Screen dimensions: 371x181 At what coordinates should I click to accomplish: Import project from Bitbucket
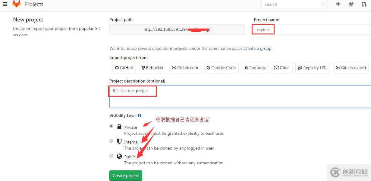[x=152, y=68]
